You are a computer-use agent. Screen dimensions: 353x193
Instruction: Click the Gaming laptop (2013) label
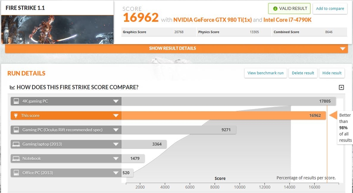[x=42, y=144]
